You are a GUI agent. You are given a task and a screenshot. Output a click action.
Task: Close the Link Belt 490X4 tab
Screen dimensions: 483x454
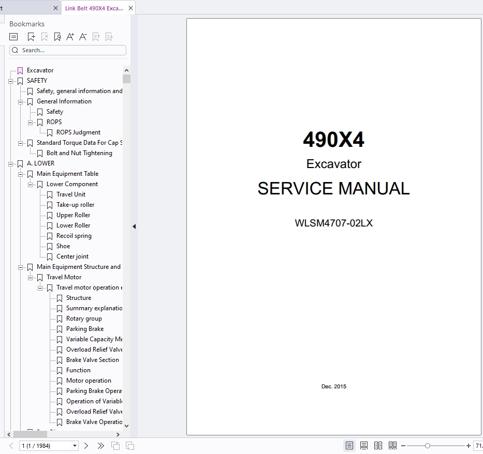[130, 8]
